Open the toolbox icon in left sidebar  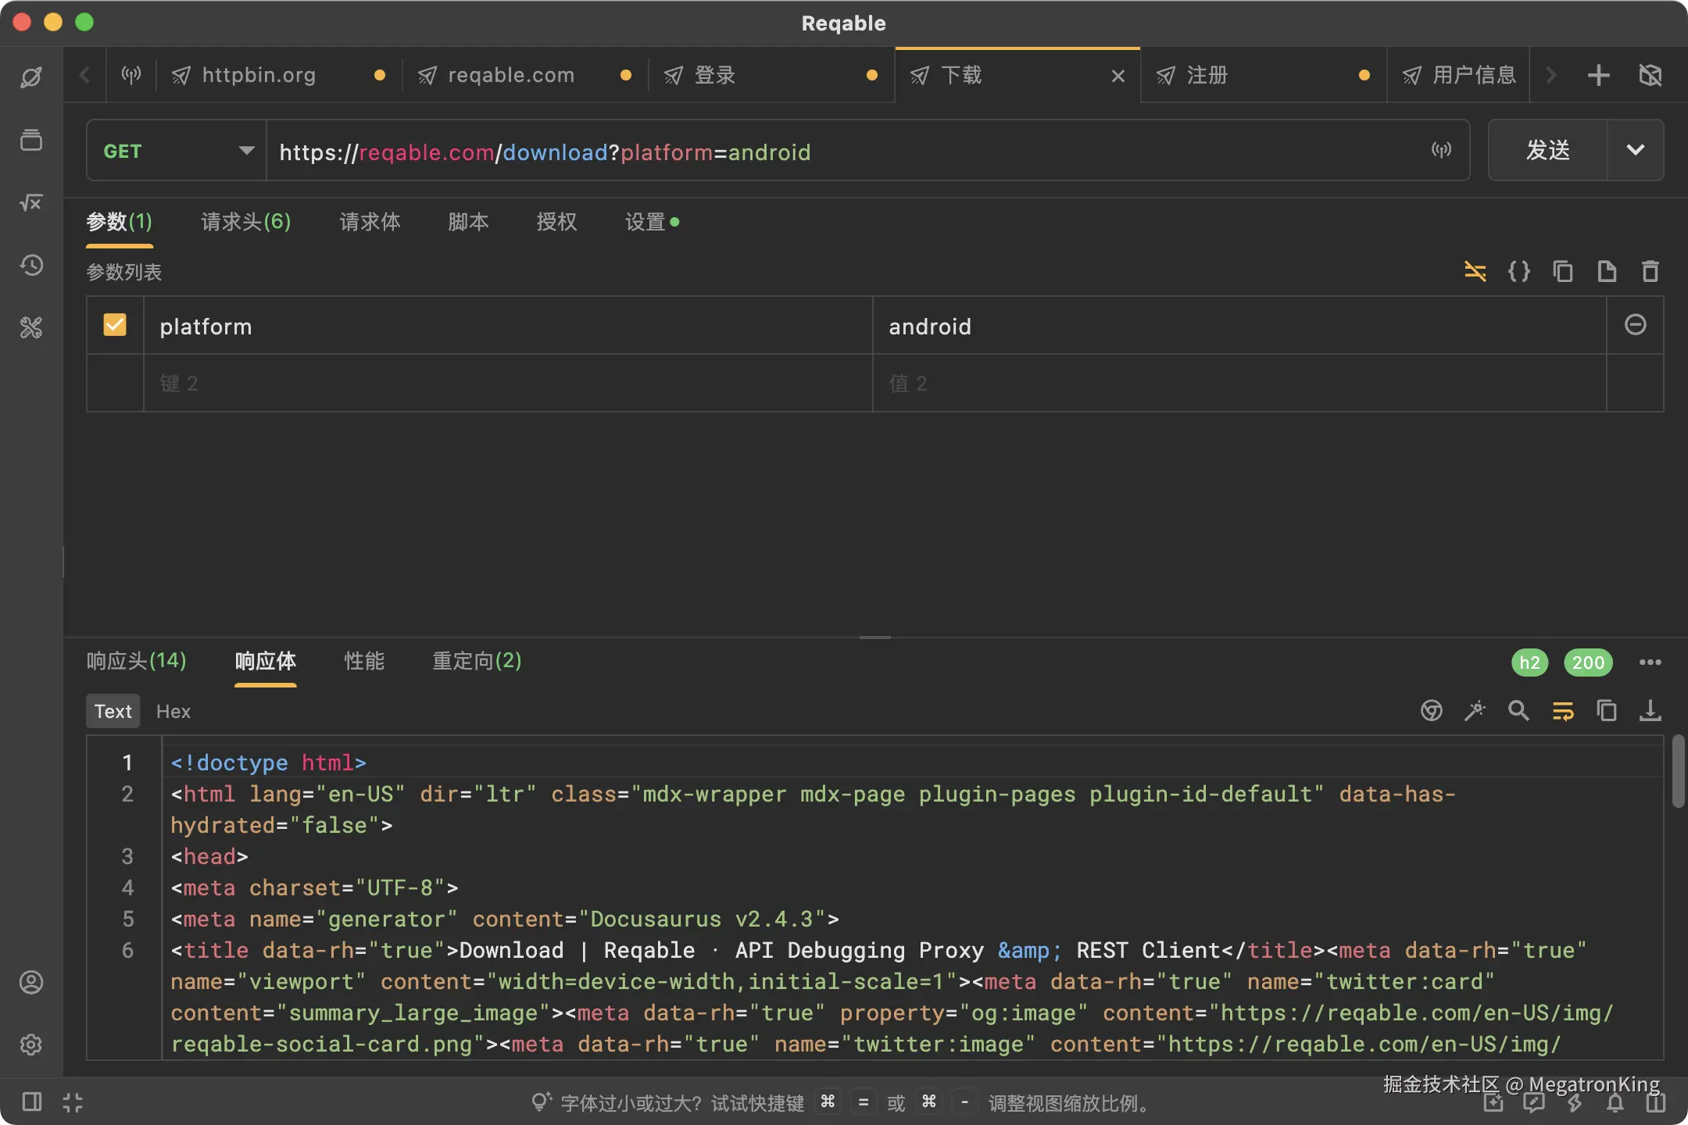pos(31,327)
